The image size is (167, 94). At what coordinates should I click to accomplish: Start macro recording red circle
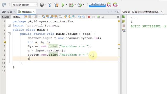point(89,17)
